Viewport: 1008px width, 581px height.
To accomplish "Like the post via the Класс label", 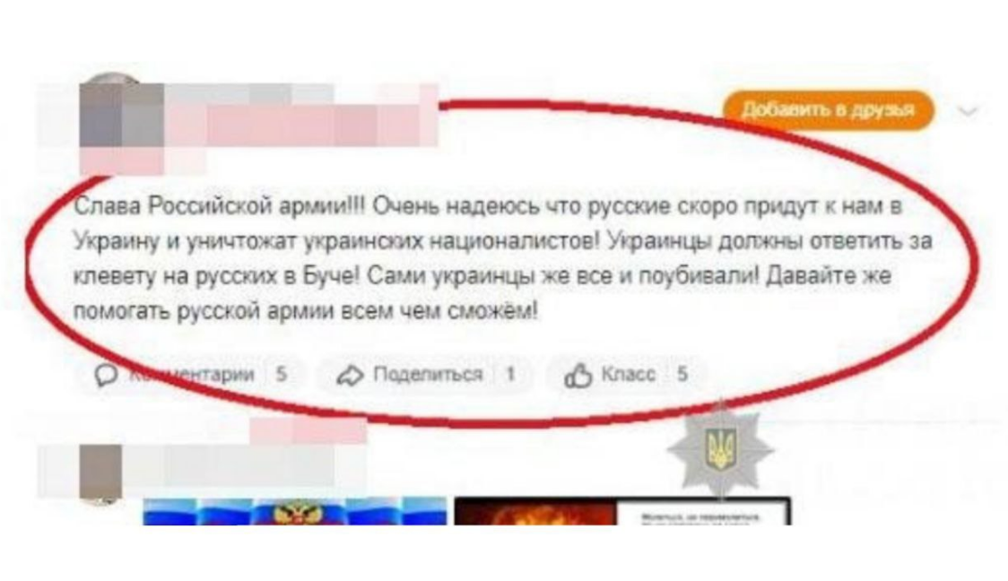I will (628, 374).
